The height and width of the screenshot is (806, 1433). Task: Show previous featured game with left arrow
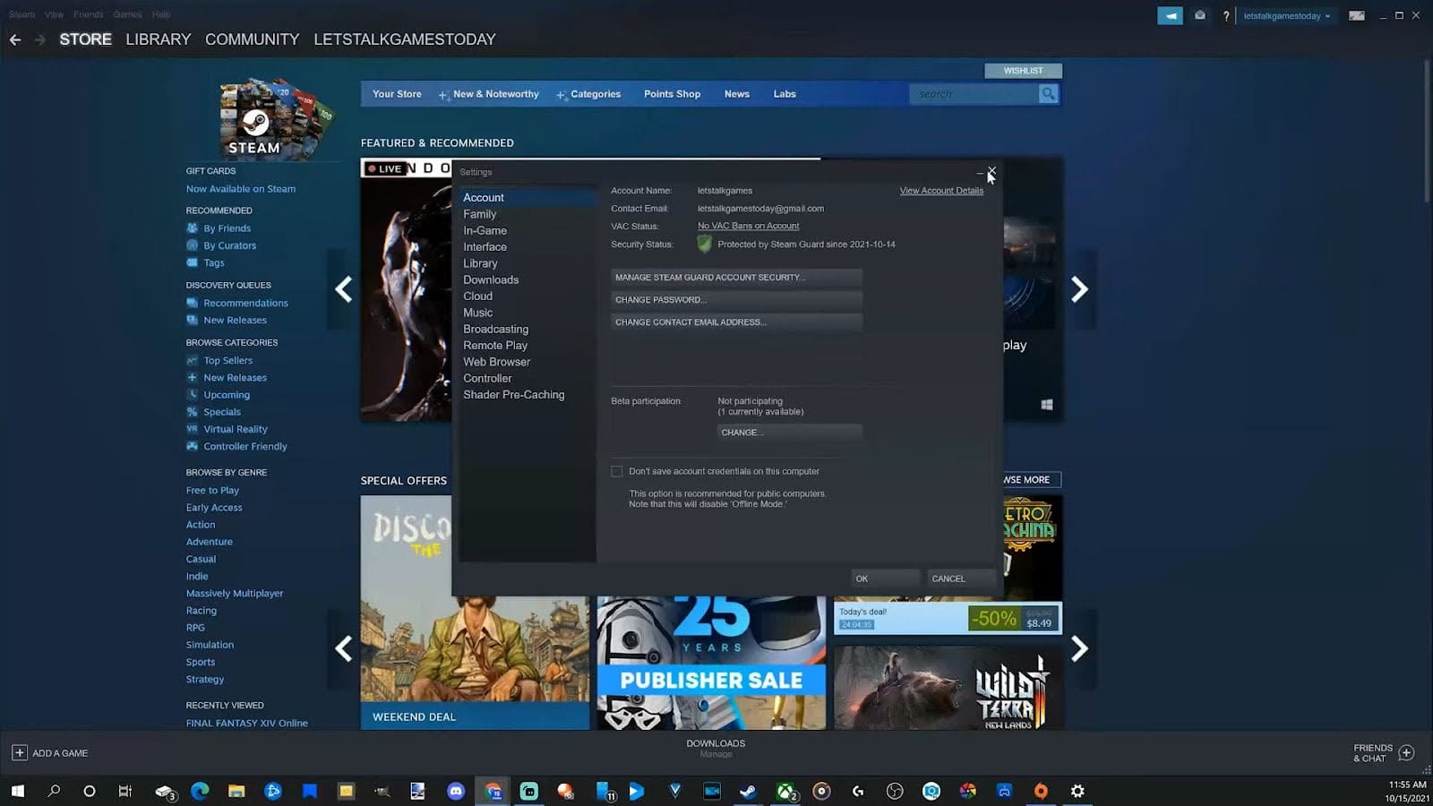tap(343, 289)
